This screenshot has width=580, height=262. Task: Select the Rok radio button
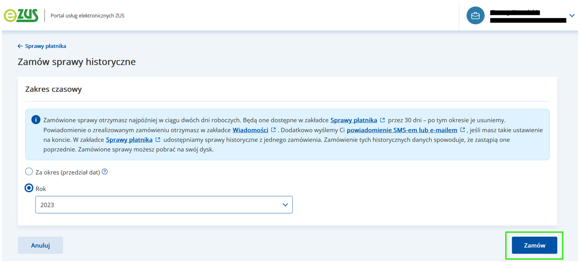pos(29,188)
